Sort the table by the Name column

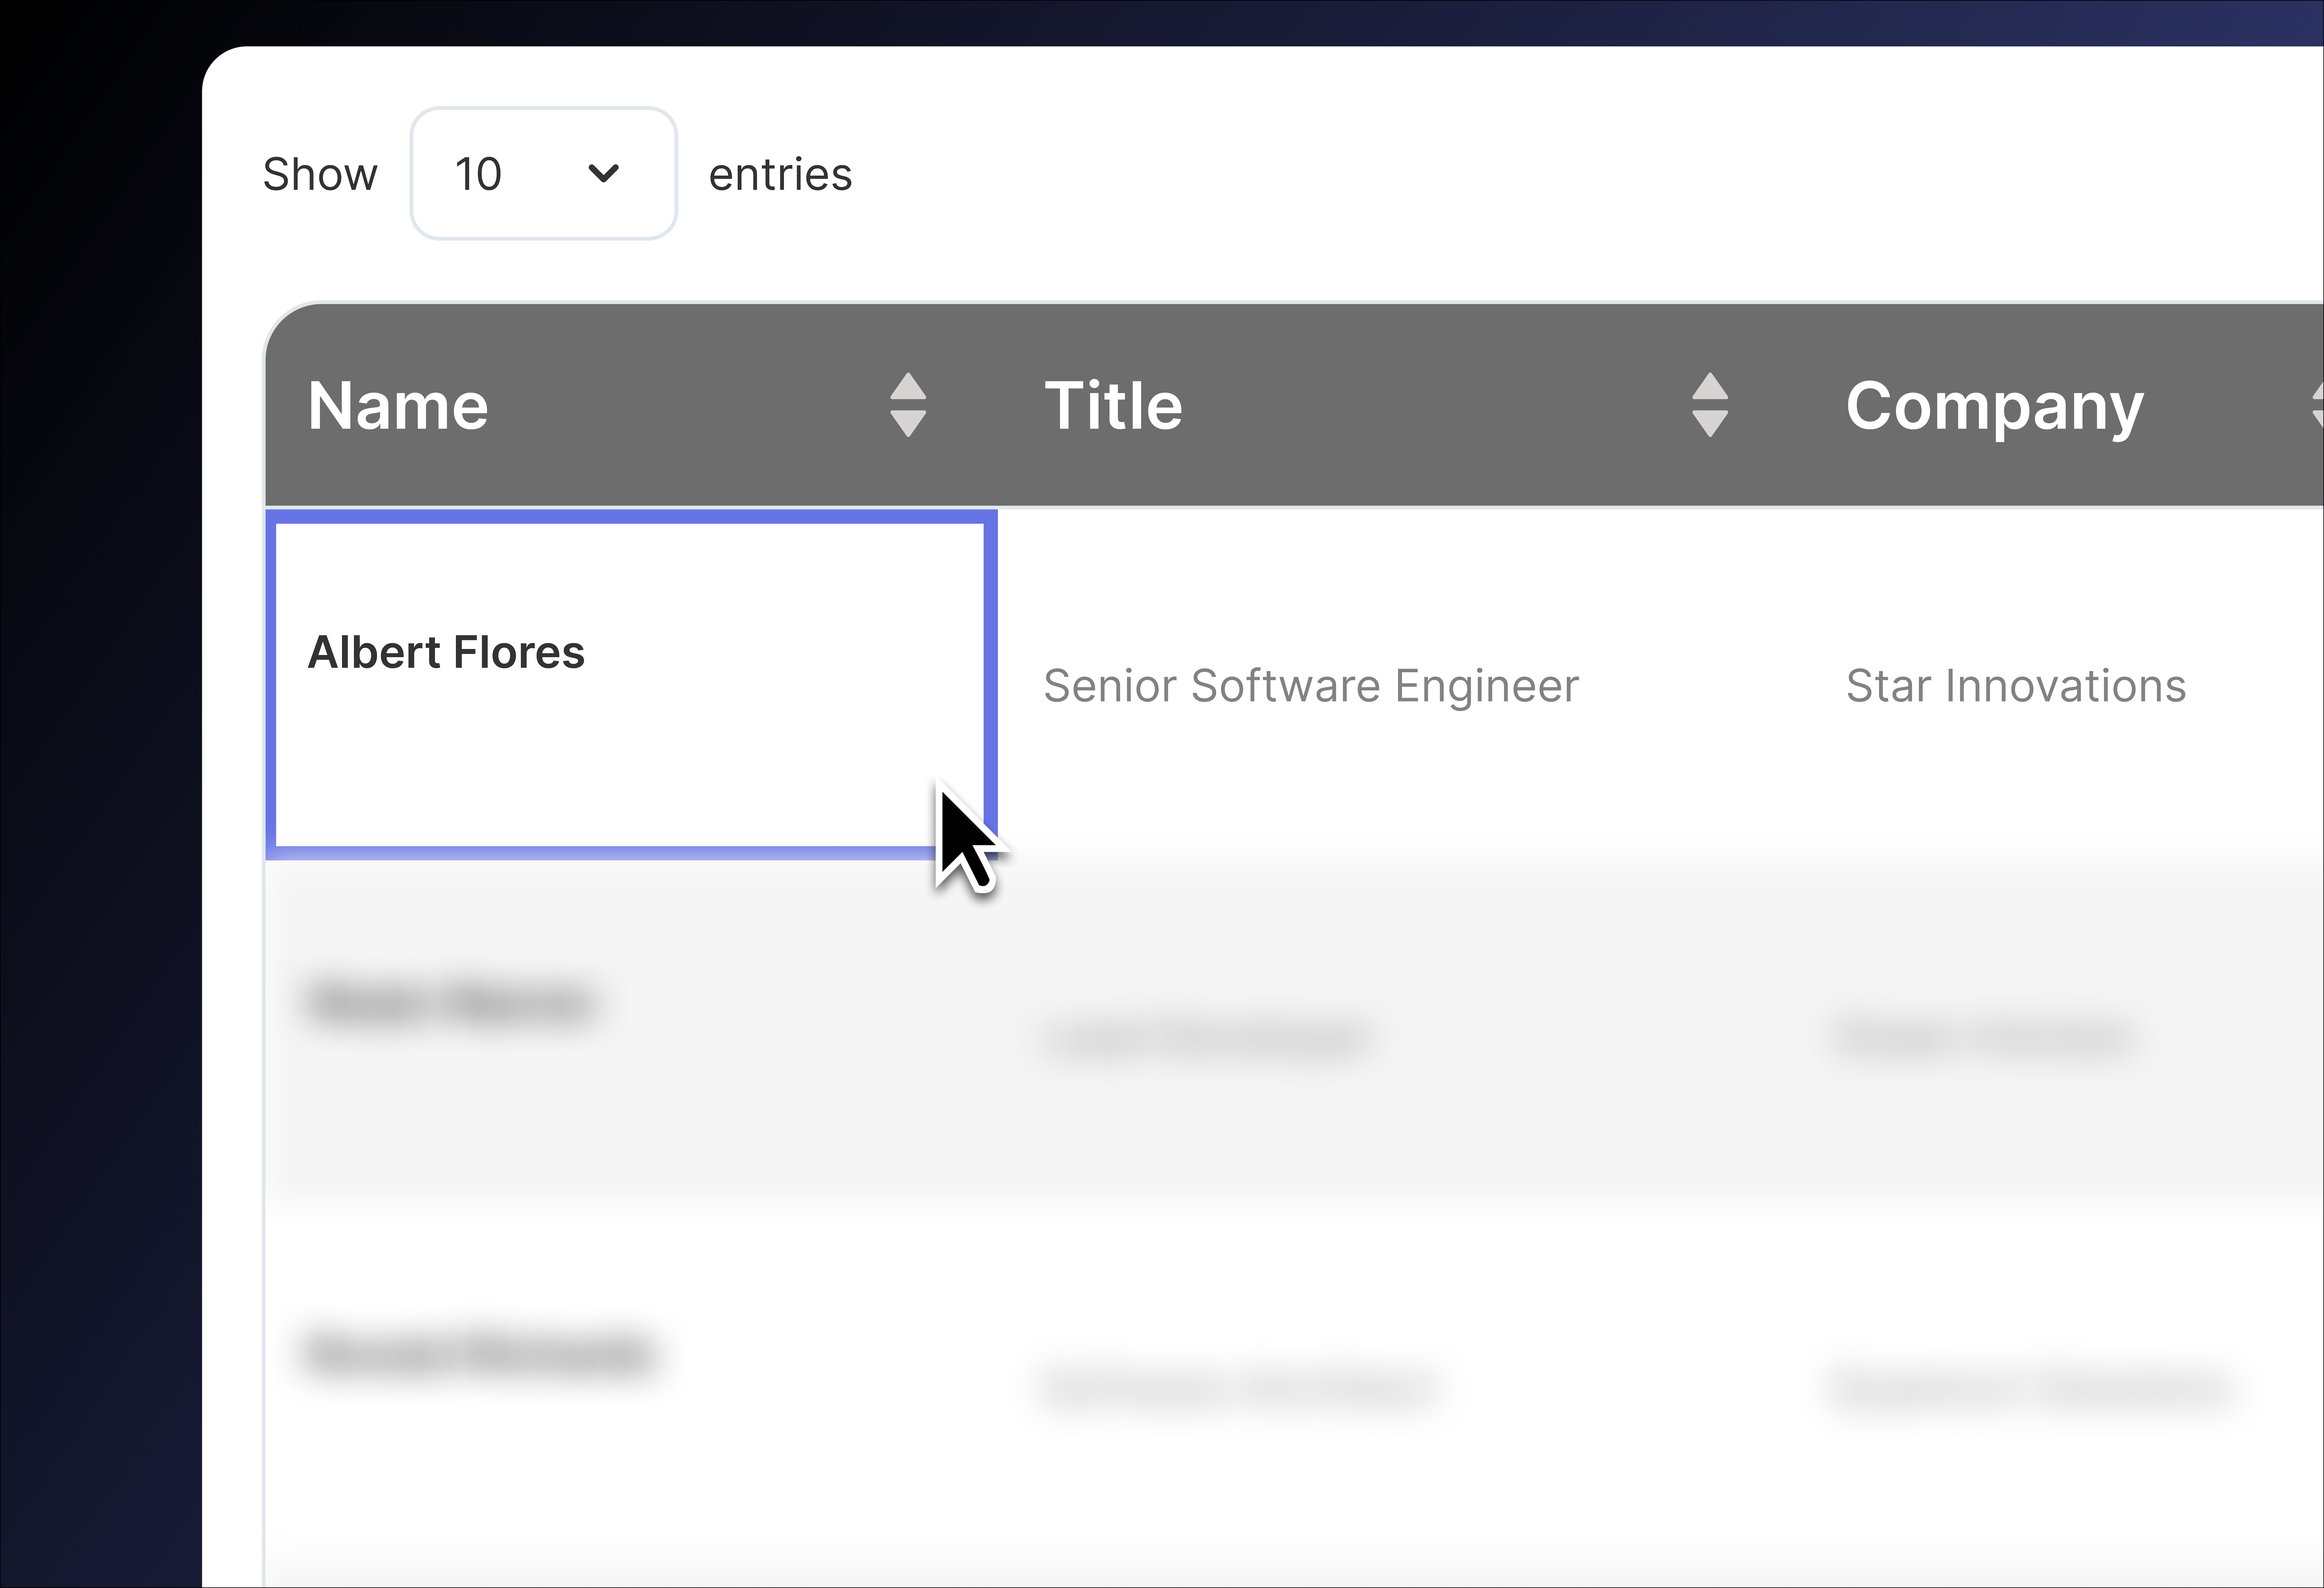point(908,405)
